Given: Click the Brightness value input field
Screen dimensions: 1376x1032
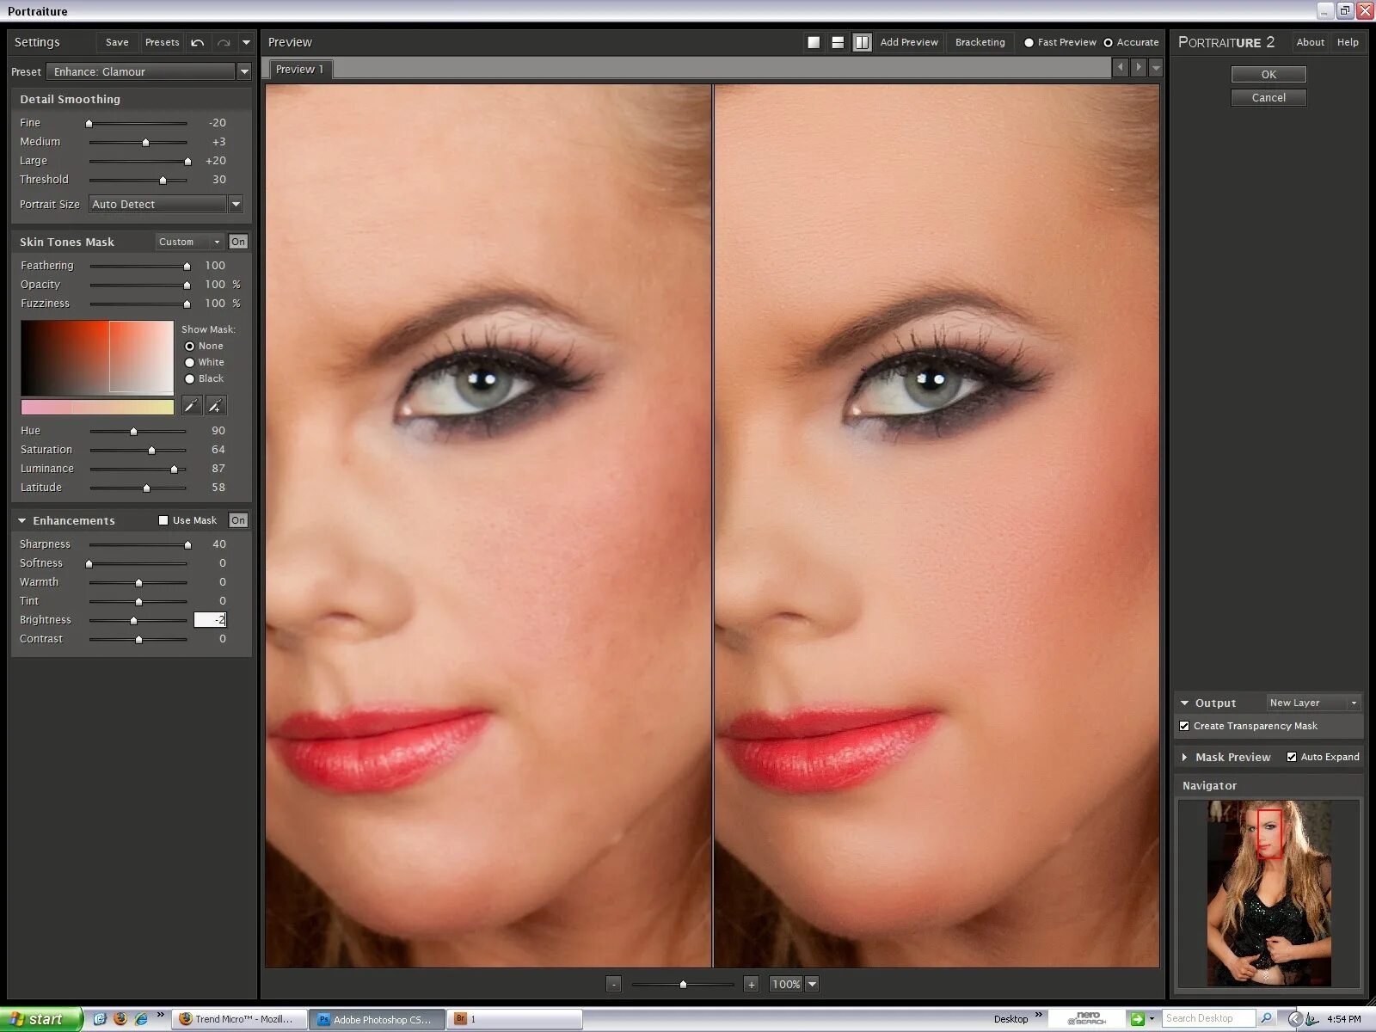Looking at the screenshot, I should click(x=210, y=619).
